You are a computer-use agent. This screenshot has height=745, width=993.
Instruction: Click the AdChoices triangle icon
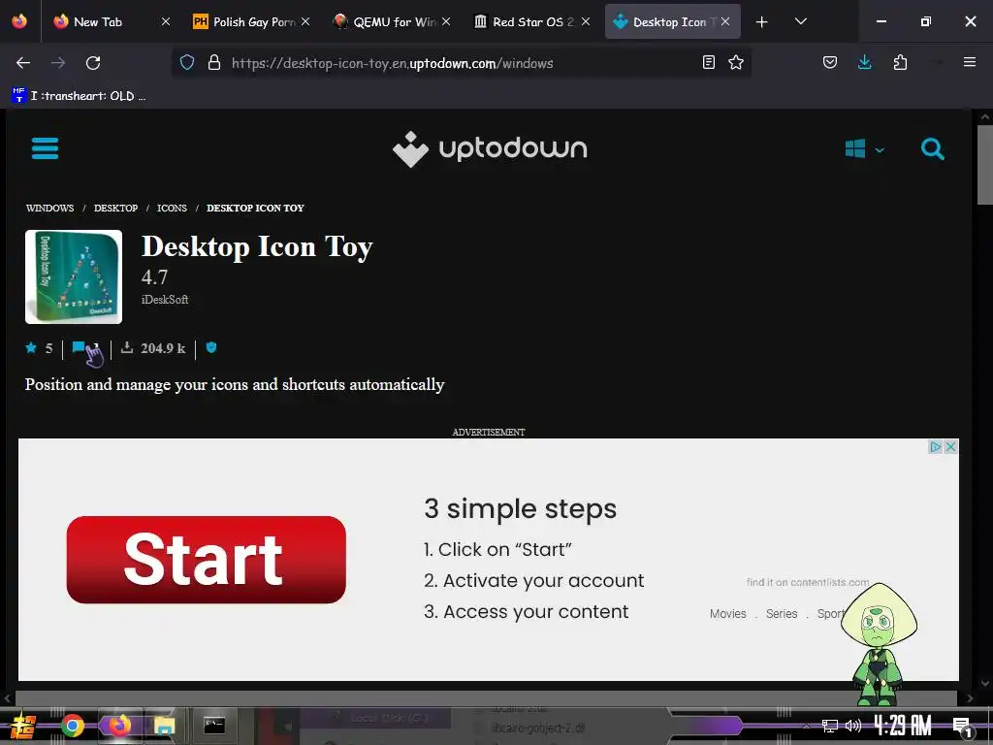tap(936, 447)
